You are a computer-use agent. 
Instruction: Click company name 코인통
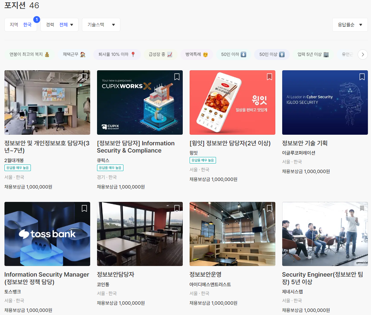(x=103, y=284)
